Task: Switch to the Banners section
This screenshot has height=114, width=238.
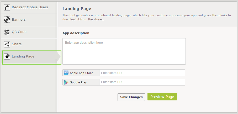Action: (19, 20)
